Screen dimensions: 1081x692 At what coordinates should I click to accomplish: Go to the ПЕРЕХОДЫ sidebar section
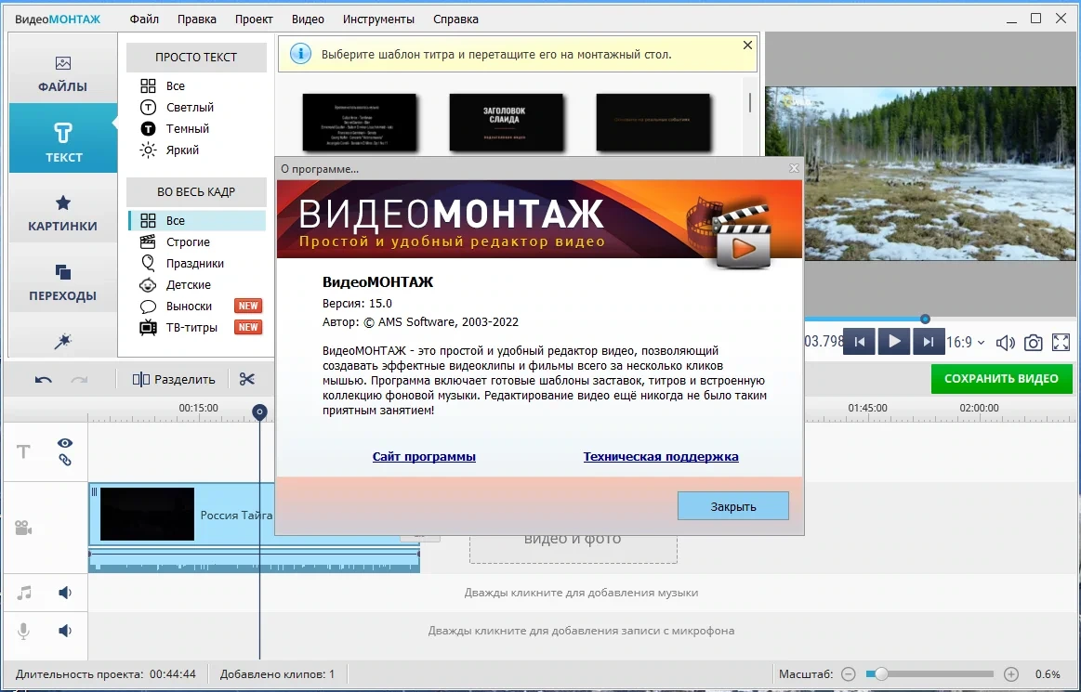point(62,282)
